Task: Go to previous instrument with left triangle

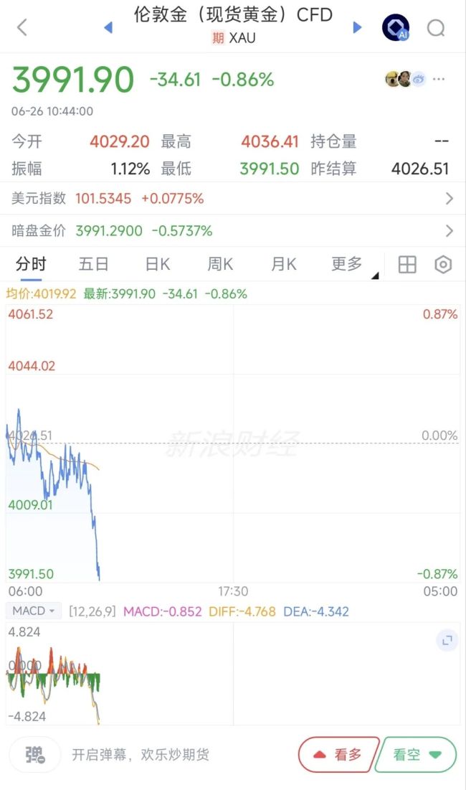Action: (x=108, y=27)
